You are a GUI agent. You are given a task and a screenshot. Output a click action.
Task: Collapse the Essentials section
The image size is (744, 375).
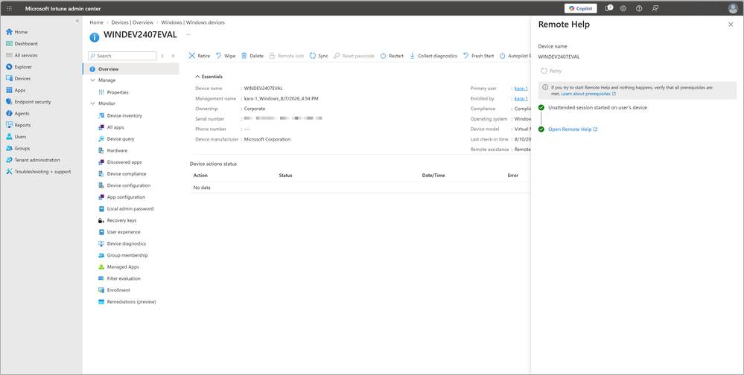click(209, 77)
